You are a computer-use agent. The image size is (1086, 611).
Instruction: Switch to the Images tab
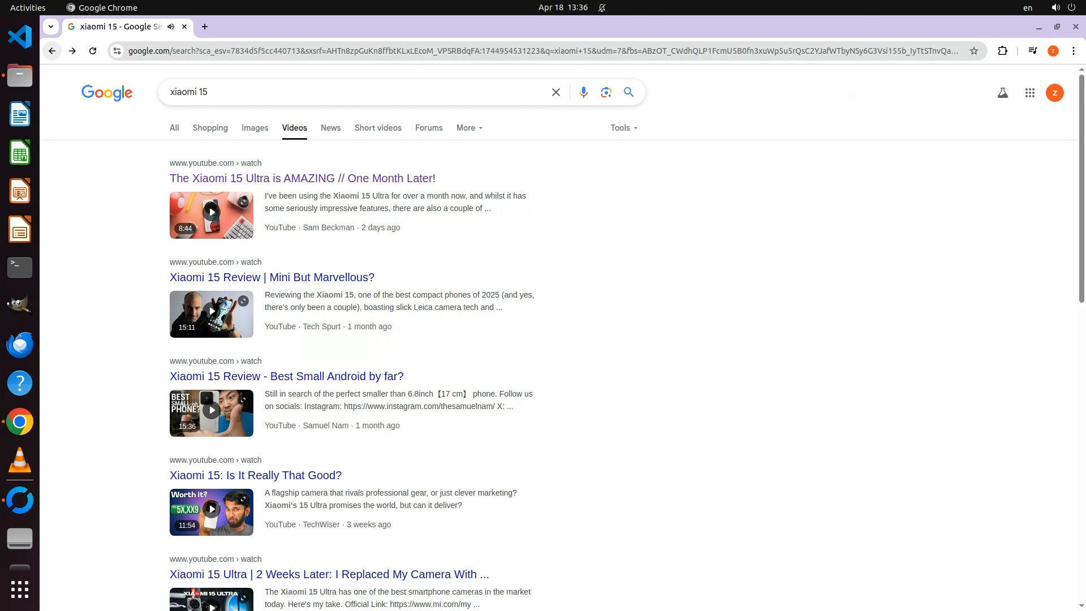[255, 128]
